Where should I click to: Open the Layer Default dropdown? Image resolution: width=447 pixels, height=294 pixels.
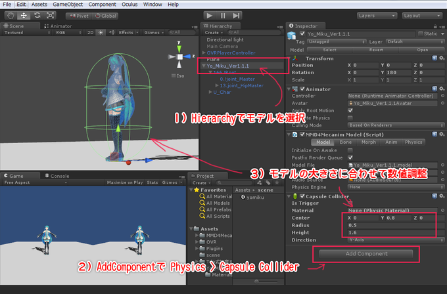(x=415, y=41)
